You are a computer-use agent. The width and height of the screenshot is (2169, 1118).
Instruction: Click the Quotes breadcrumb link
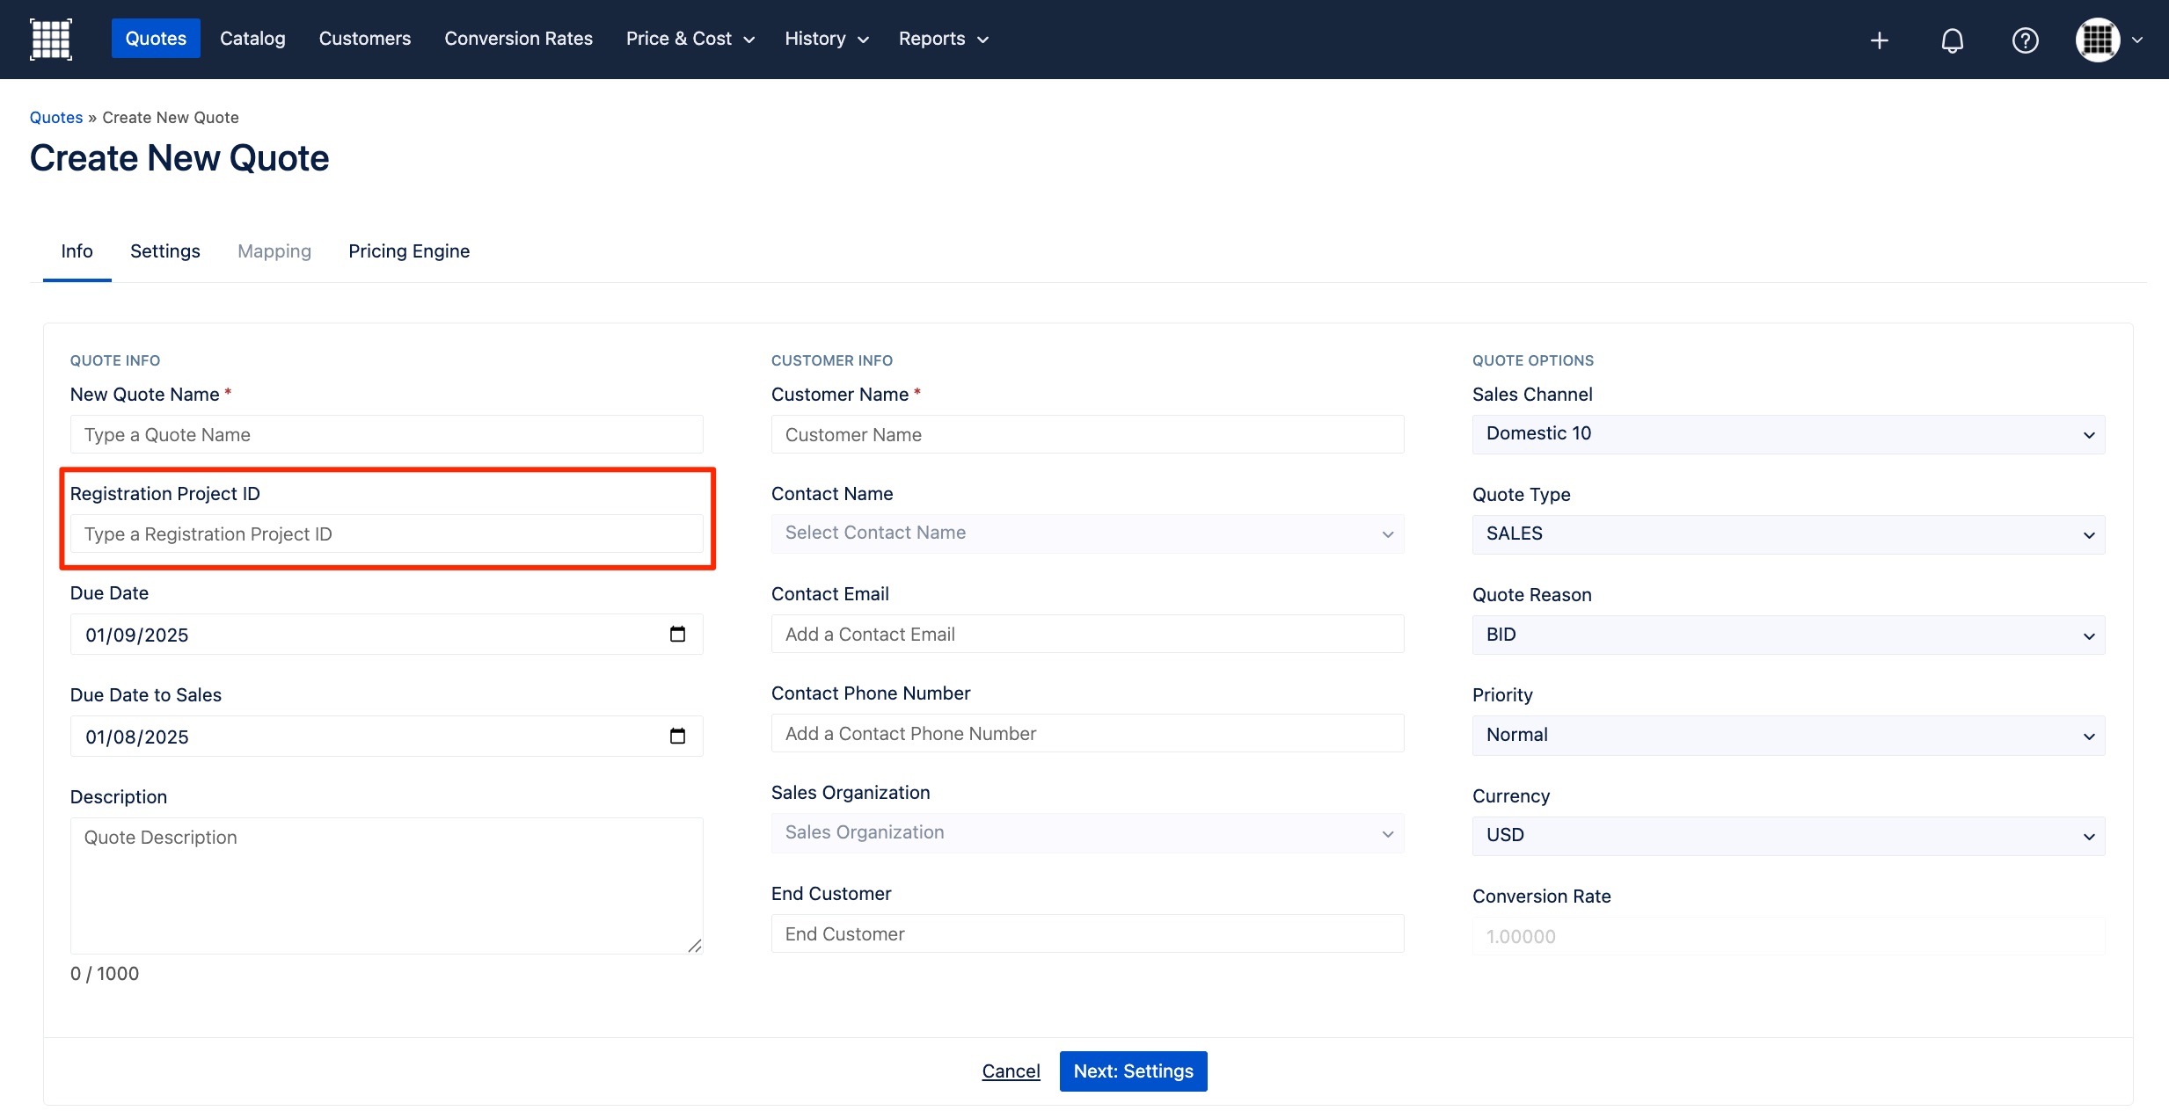click(56, 117)
